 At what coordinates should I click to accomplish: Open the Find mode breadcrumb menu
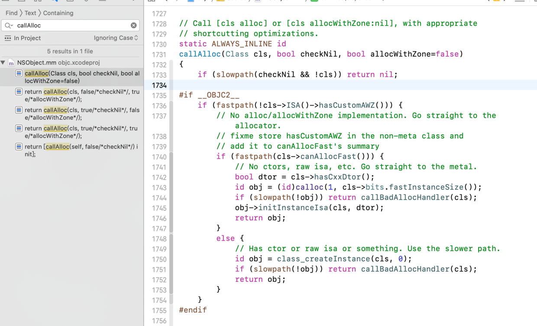tap(11, 13)
